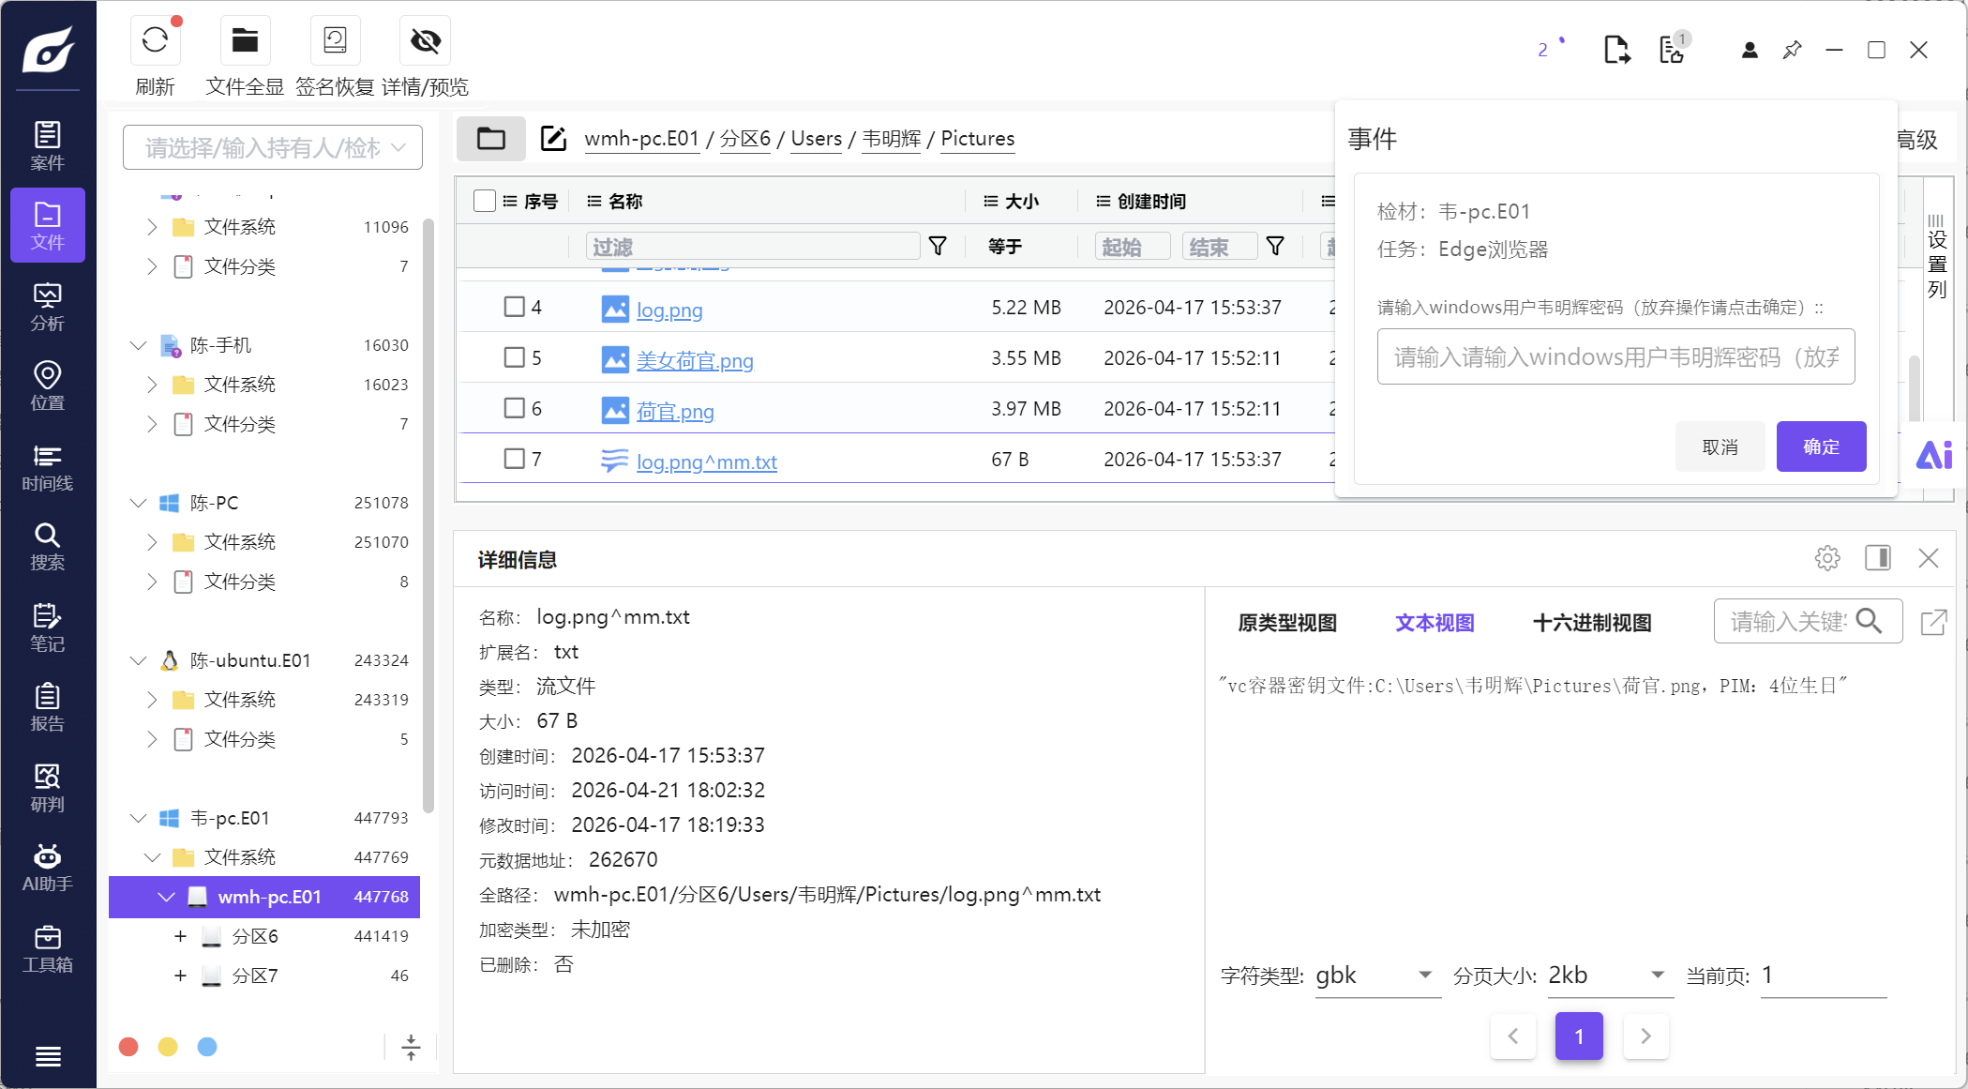The width and height of the screenshot is (1968, 1089).
Task: Click the path edit pencil icon
Action: tap(554, 139)
